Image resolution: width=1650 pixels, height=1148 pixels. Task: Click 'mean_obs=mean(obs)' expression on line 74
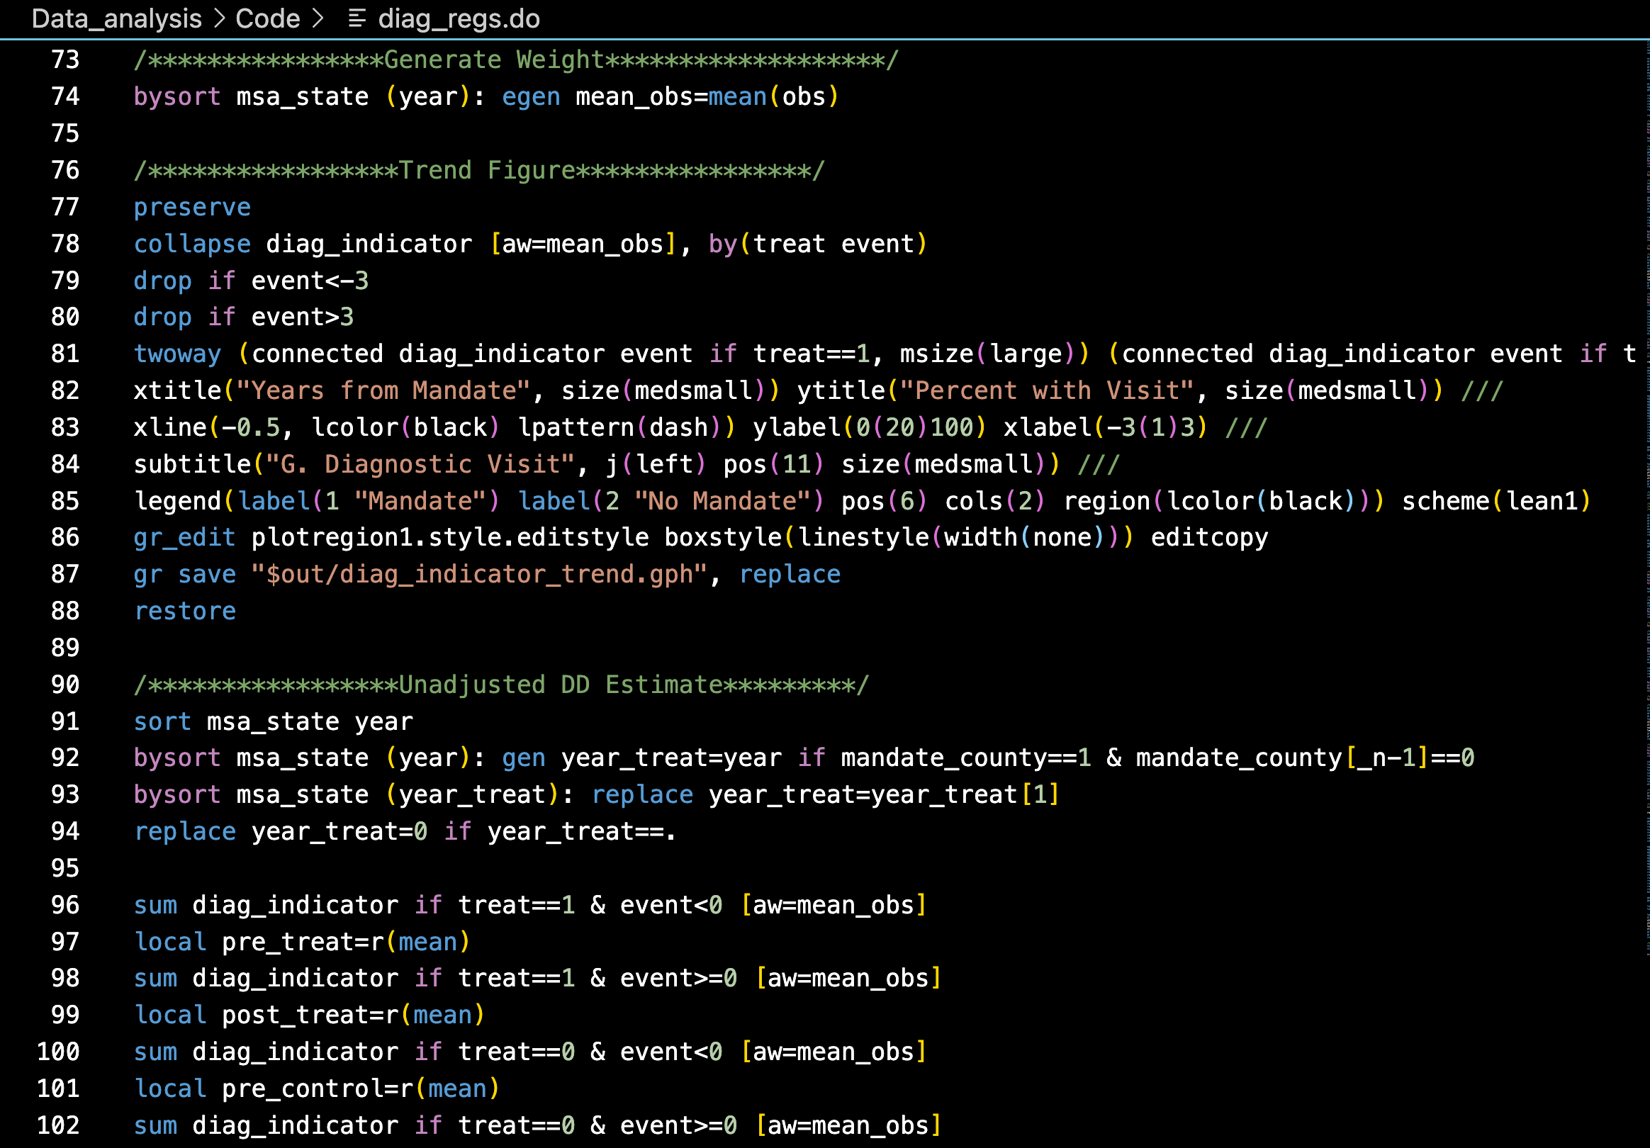[707, 96]
